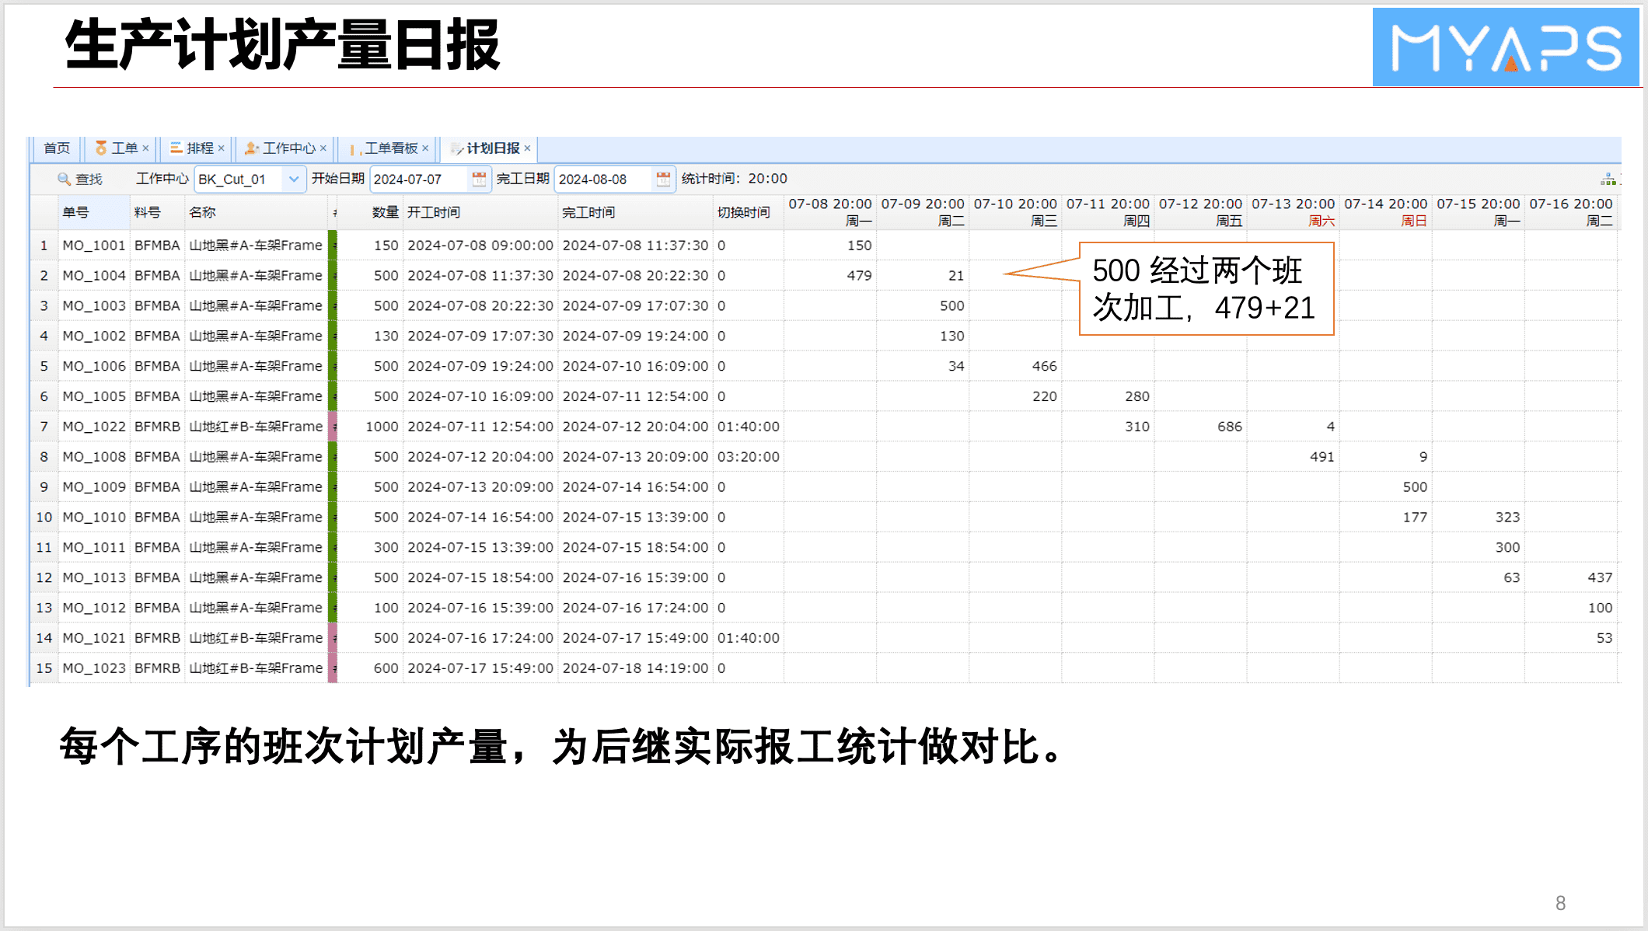Select the MO_1022 row color marker

(333, 427)
